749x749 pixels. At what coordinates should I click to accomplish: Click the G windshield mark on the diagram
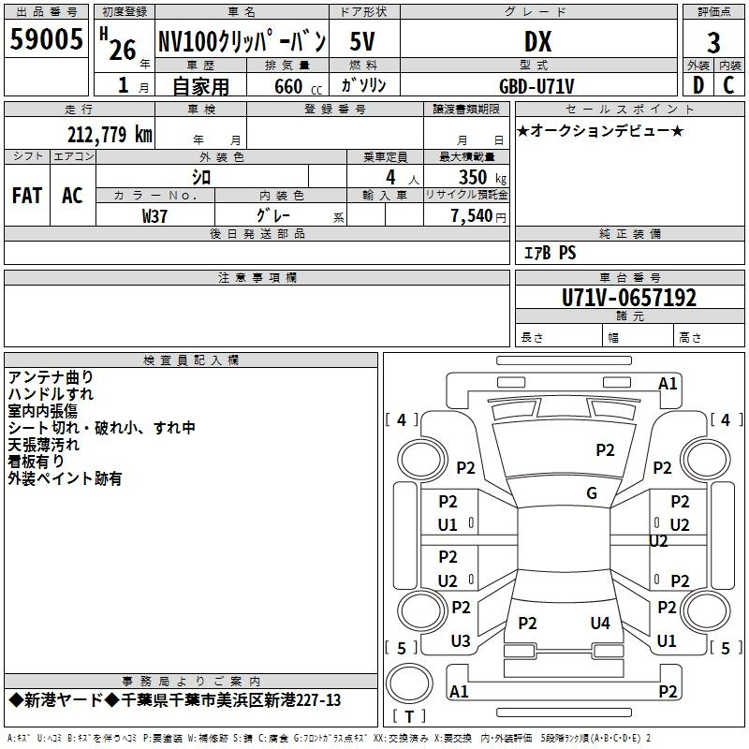pyautogui.click(x=592, y=493)
